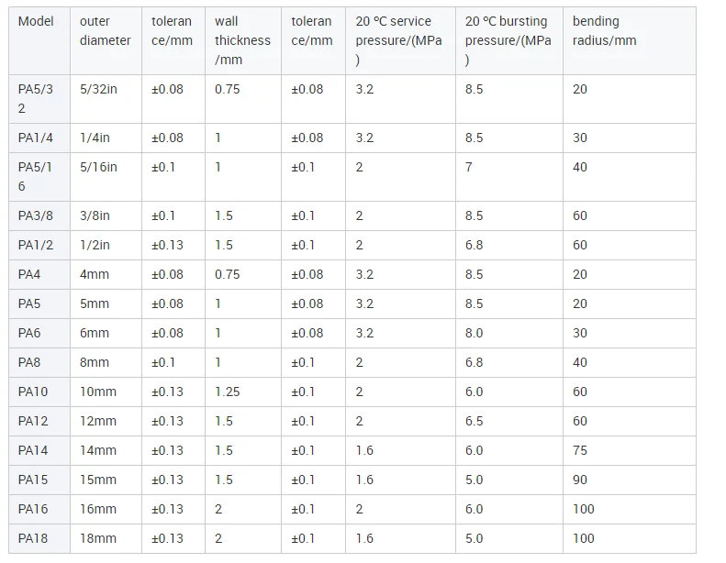Select the outer diameter header cell
The height and width of the screenshot is (563, 726).
(105, 31)
